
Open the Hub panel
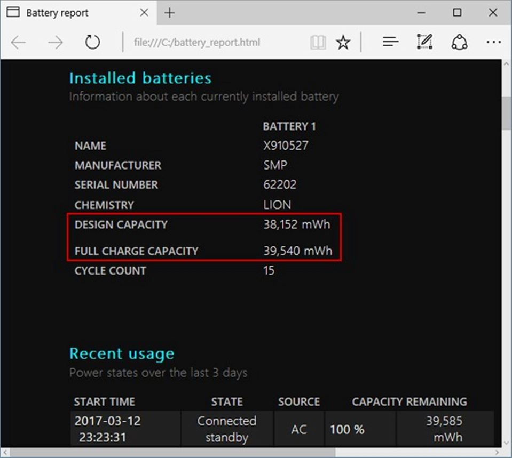[390, 42]
